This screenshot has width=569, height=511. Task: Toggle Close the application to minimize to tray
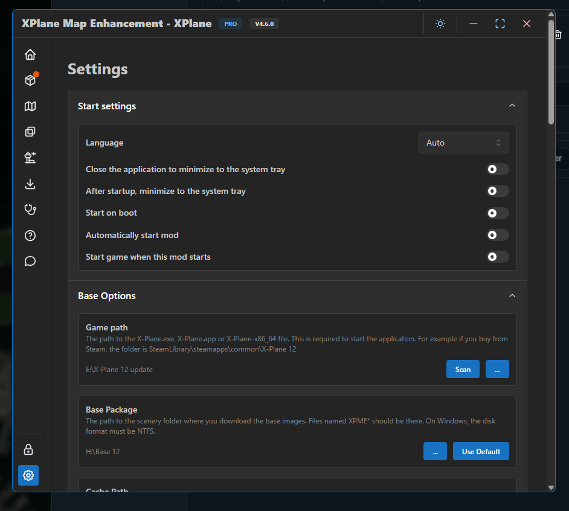pyautogui.click(x=498, y=169)
